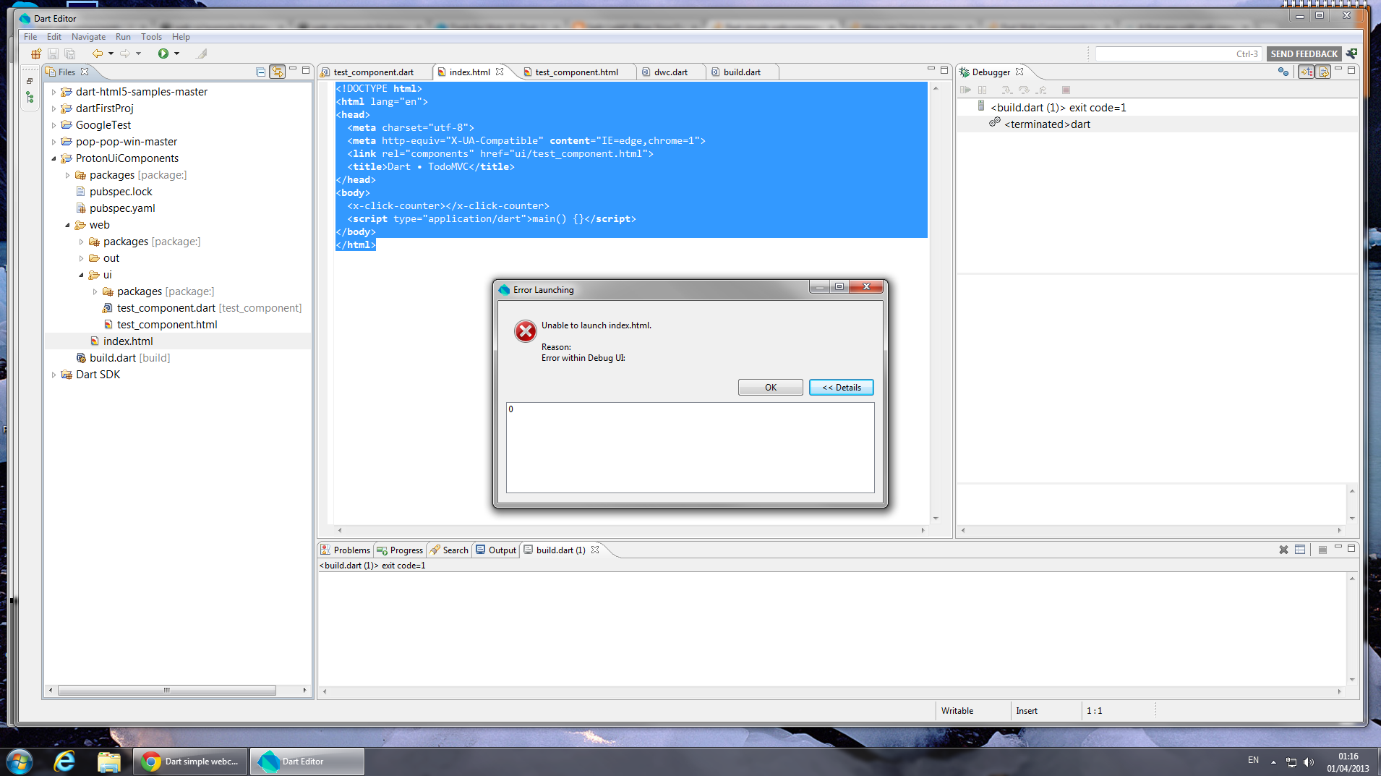This screenshot has height=776, width=1381.
Task: Open the Windows Start menu
Action: 20,762
